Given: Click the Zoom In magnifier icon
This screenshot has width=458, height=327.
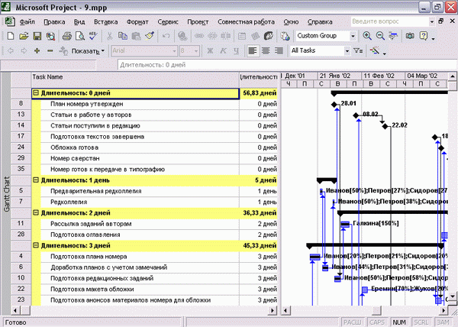Looking at the screenshot, I should [x=367, y=36].
